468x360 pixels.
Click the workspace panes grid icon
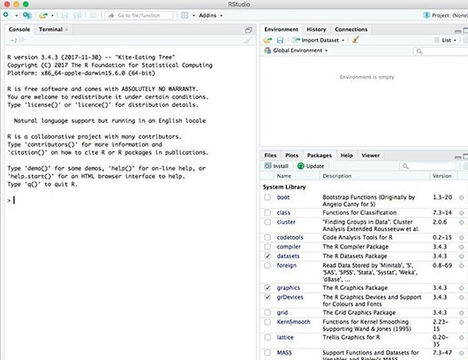click(x=185, y=15)
